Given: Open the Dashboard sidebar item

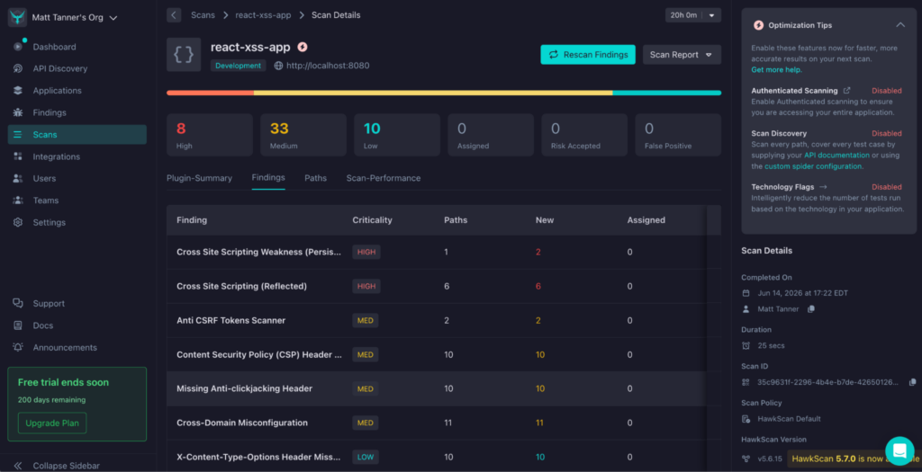Looking at the screenshot, I should [x=77, y=47].
